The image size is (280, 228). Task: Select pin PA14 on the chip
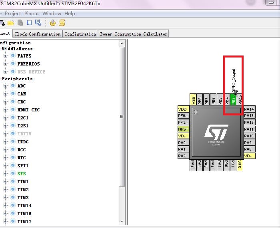249,109
